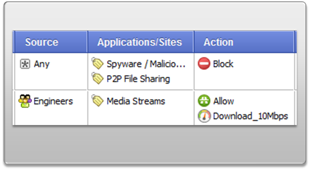Viewport: 310px width, 170px height.
Task: Click the Any asterisk icon
Action: (25, 64)
